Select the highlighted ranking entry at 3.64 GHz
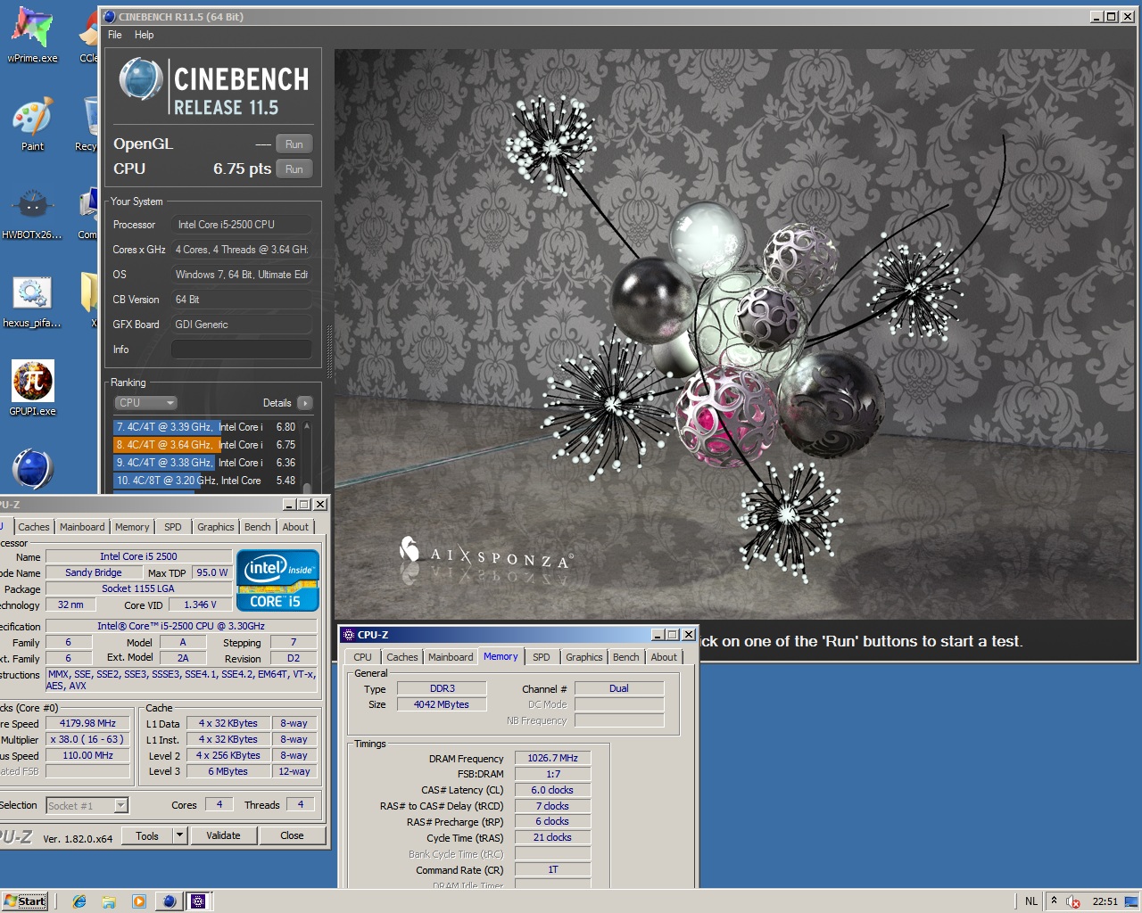This screenshot has width=1142, height=913. click(205, 445)
